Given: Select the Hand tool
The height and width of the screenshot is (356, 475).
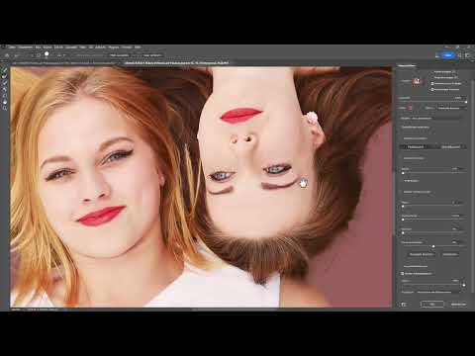Looking at the screenshot, I should pyautogui.click(x=5, y=103).
